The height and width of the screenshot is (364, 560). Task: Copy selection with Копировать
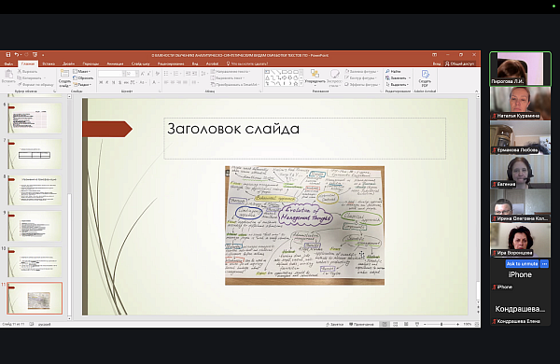pyautogui.click(x=30, y=77)
